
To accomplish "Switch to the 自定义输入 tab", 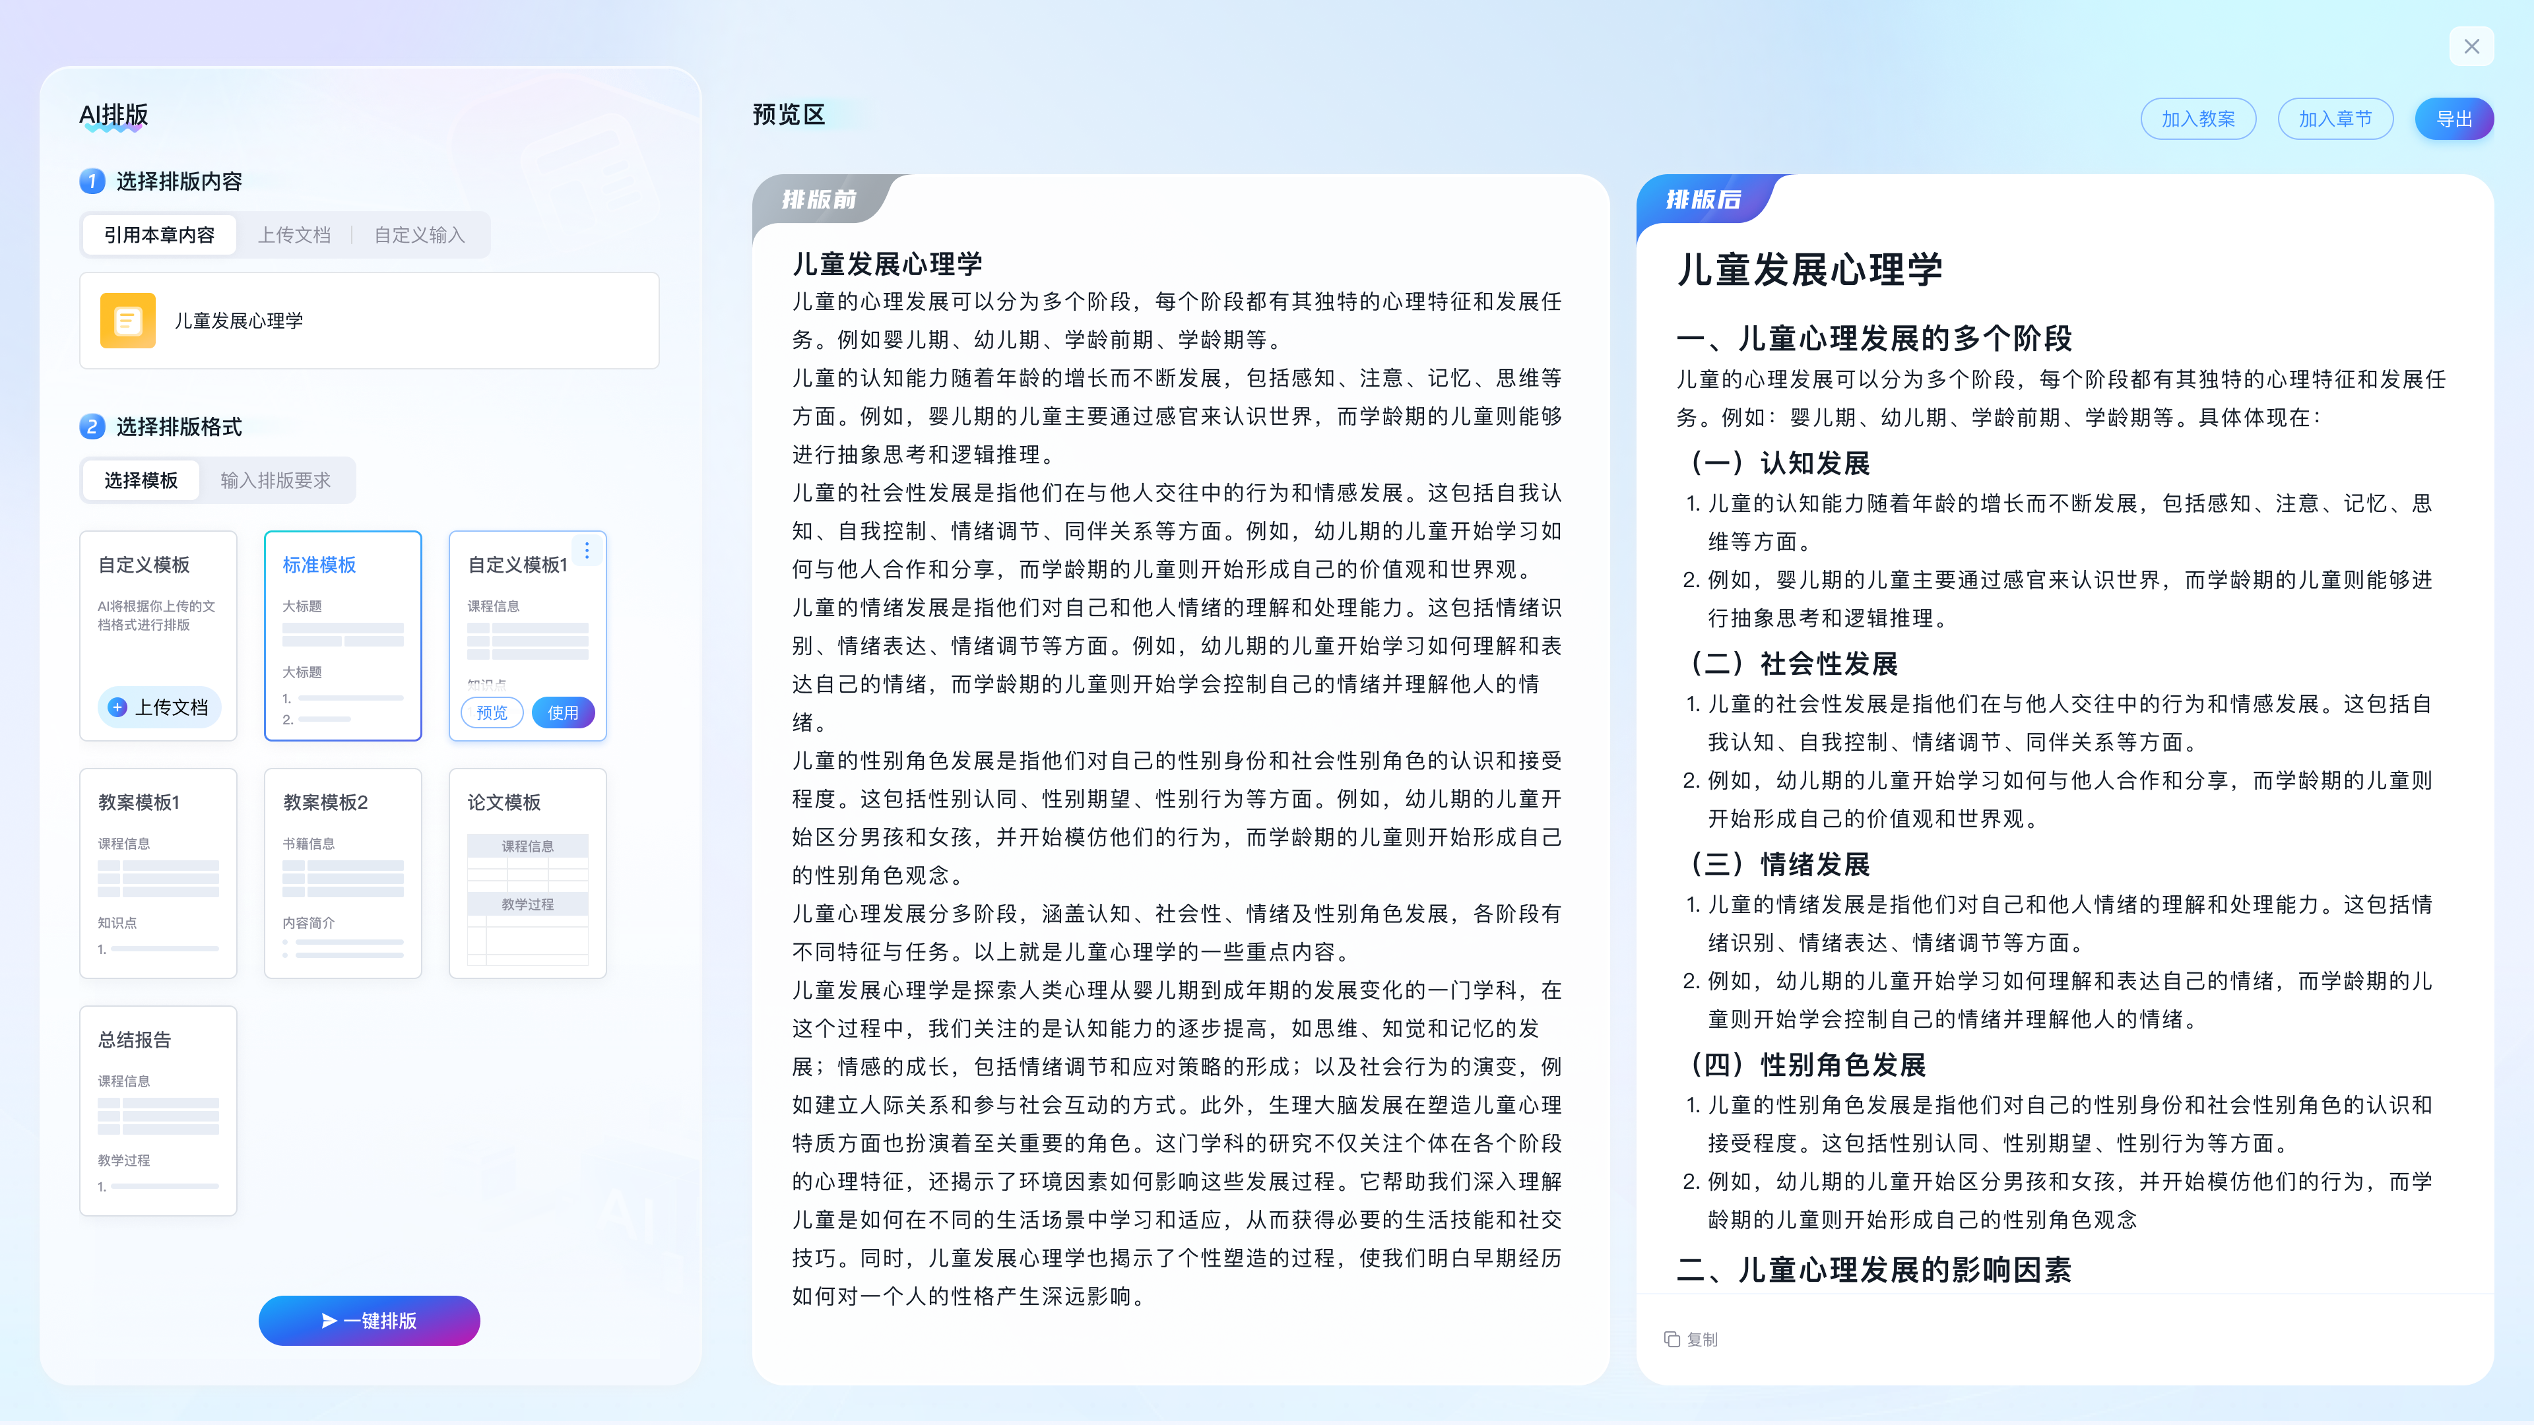I will point(419,235).
